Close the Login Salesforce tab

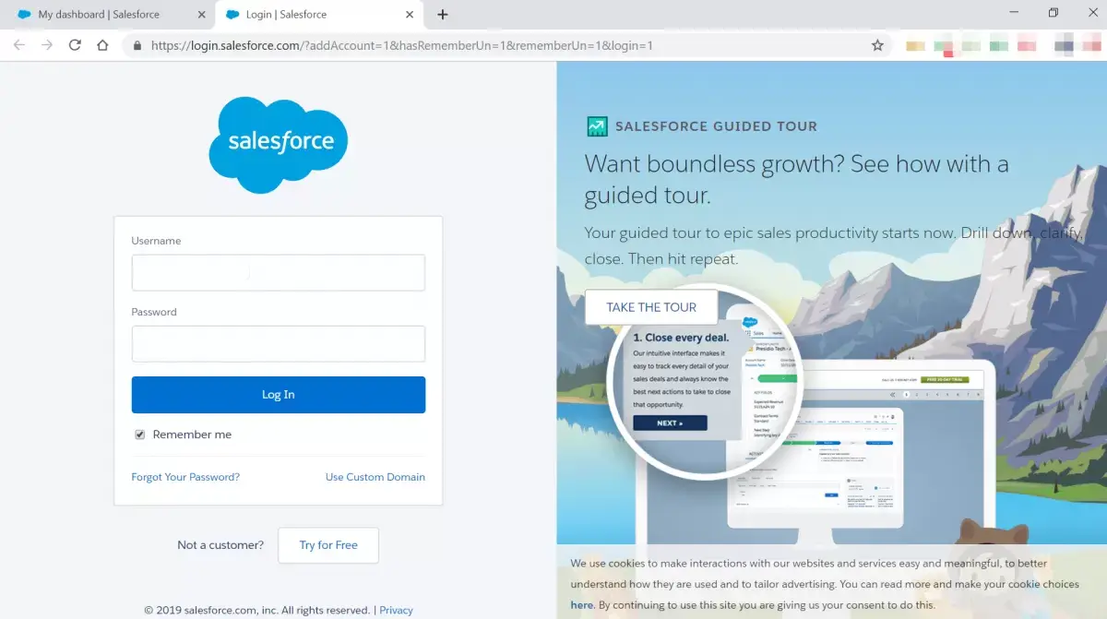411,15
